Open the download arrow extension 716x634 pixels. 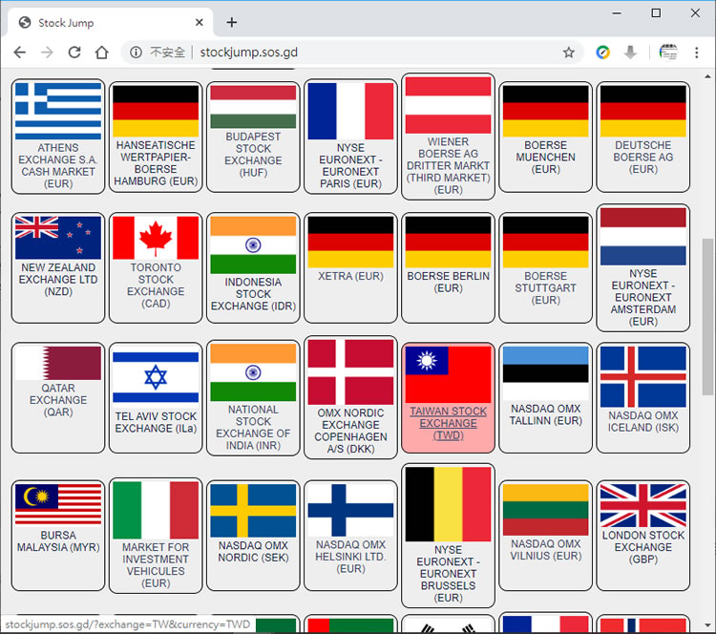coord(630,53)
